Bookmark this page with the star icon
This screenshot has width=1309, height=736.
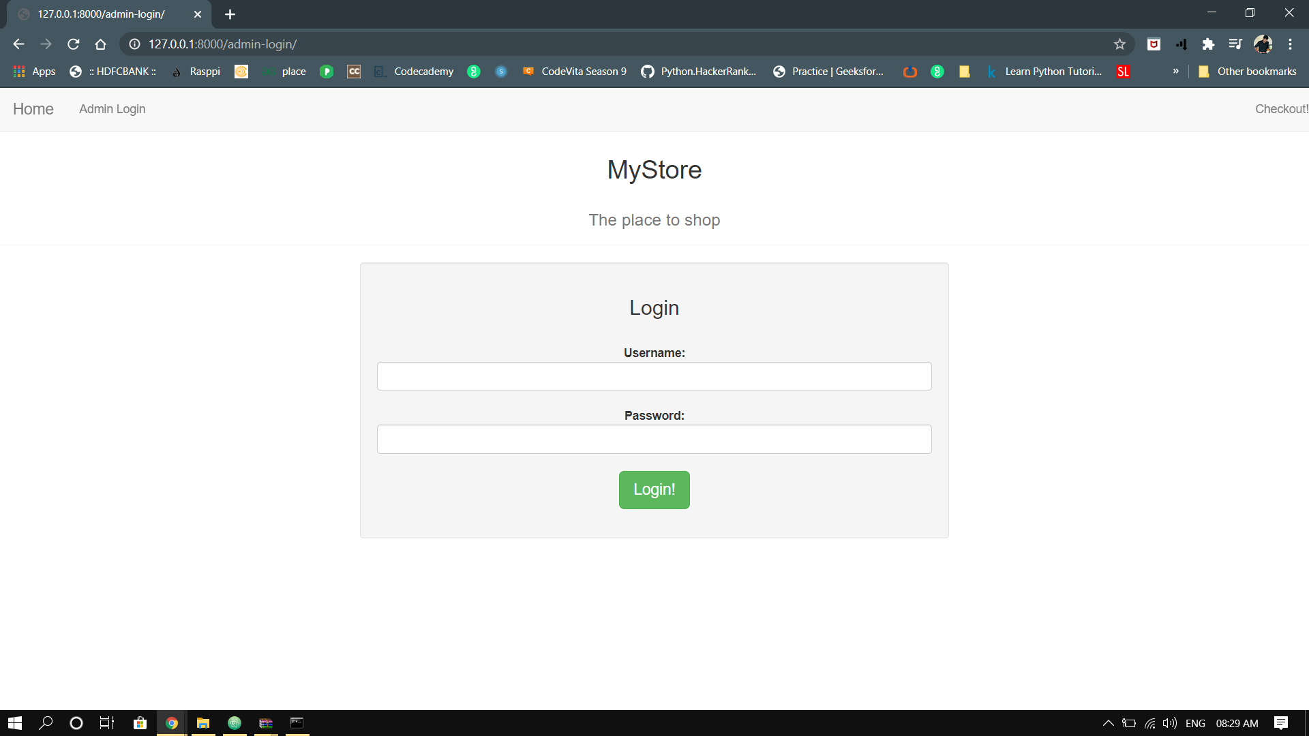(1119, 44)
